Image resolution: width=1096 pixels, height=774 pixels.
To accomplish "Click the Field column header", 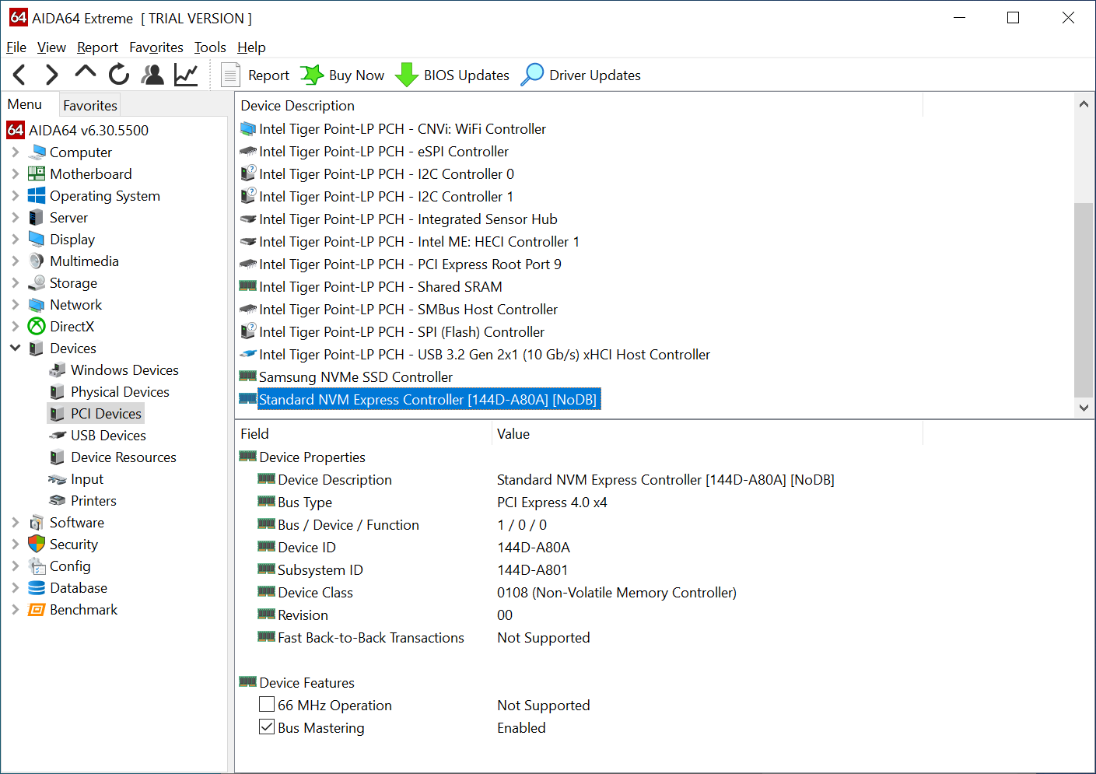I will [363, 434].
